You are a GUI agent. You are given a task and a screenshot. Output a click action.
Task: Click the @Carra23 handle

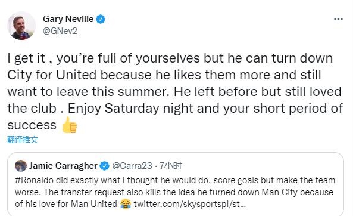tap(132, 166)
